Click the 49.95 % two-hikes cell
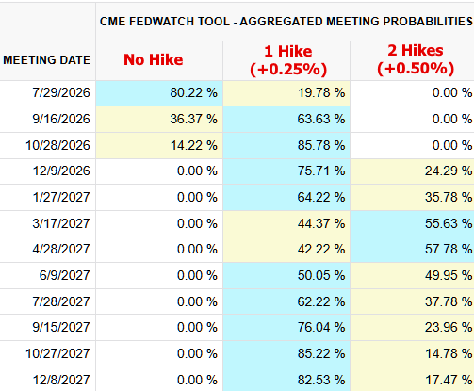The height and width of the screenshot is (391, 474). click(x=413, y=276)
